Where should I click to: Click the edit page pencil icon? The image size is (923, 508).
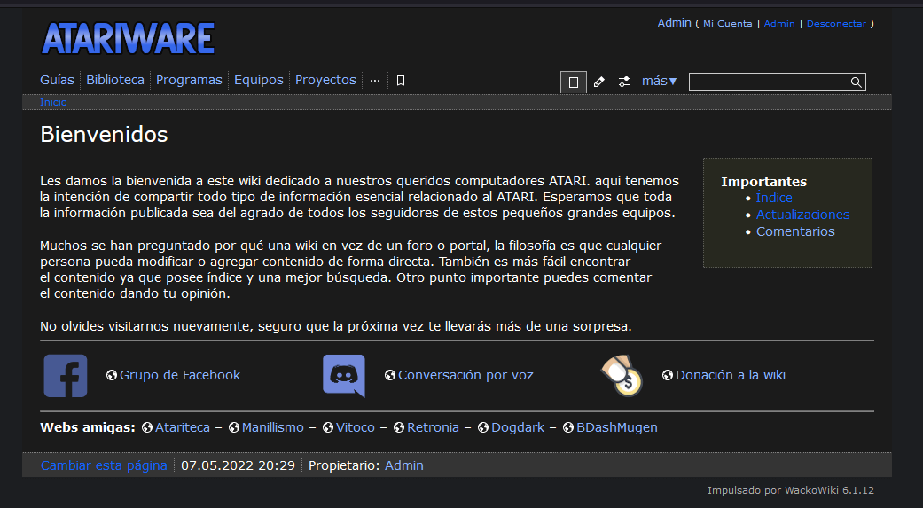pos(598,82)
